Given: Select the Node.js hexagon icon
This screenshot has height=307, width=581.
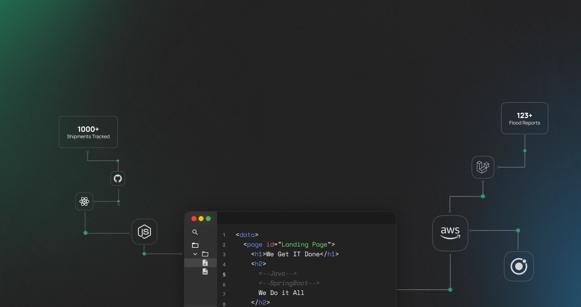Looking at the screenshot, I should (144, 232).
